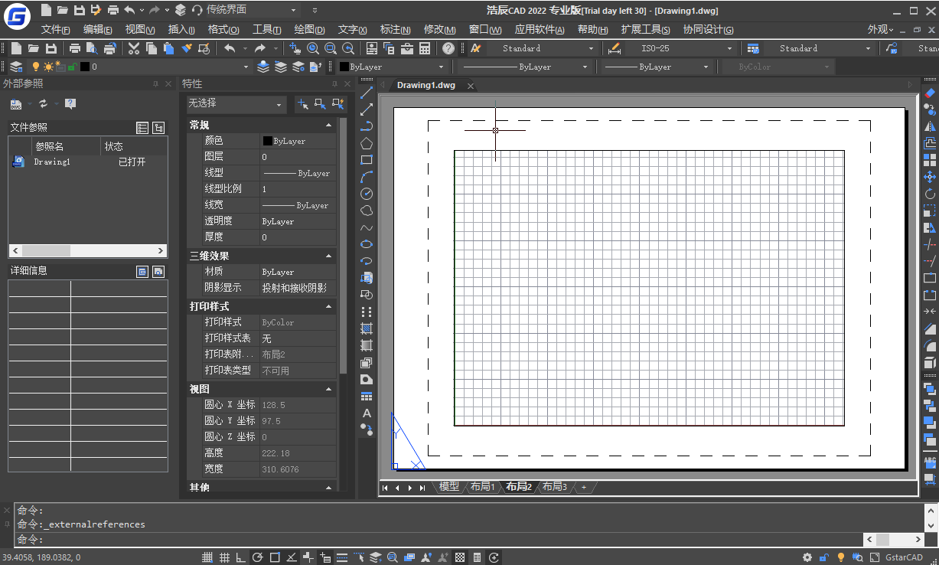
Task: Open the 修改(M) menu
Action: click(440, 30)
